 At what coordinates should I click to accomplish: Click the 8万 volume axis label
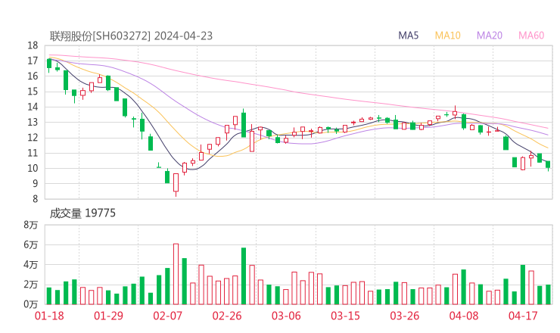(30, 226)
